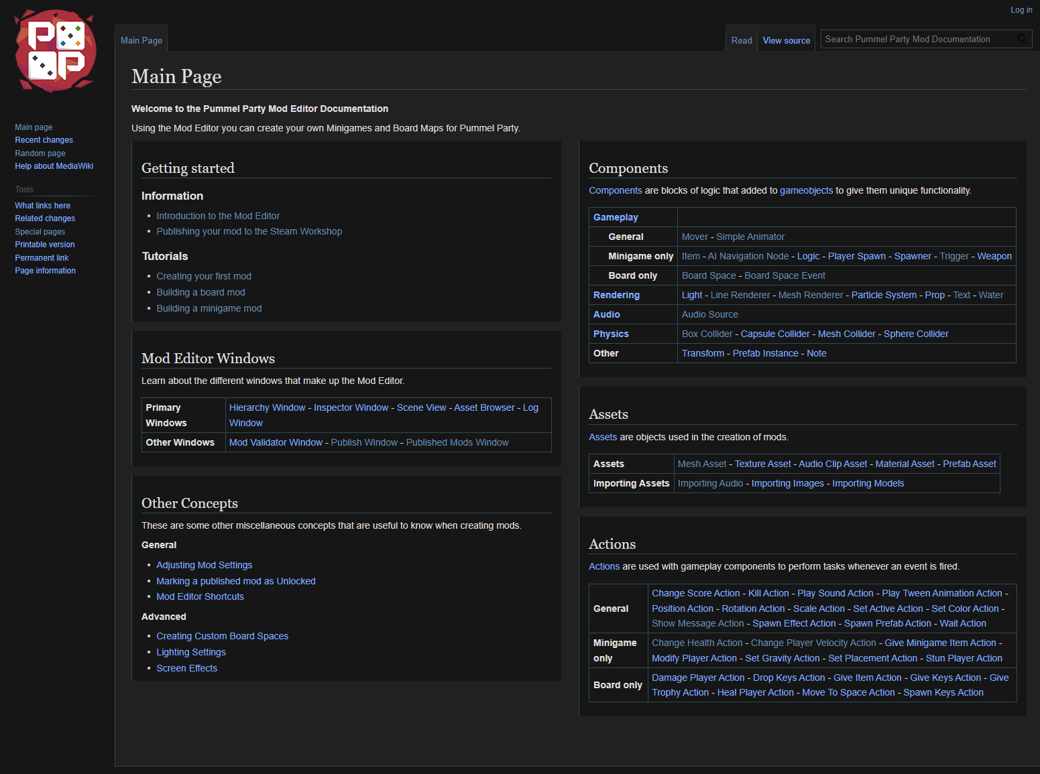The width and height of the screenshot is (1040, 774).
Task: Click the Pummel Party wiki logo
Action: [x=56, y=51]
